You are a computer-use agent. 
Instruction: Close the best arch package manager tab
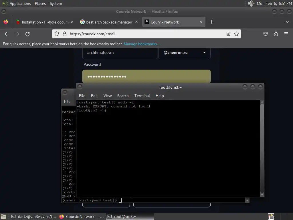(x=136, y=22)
